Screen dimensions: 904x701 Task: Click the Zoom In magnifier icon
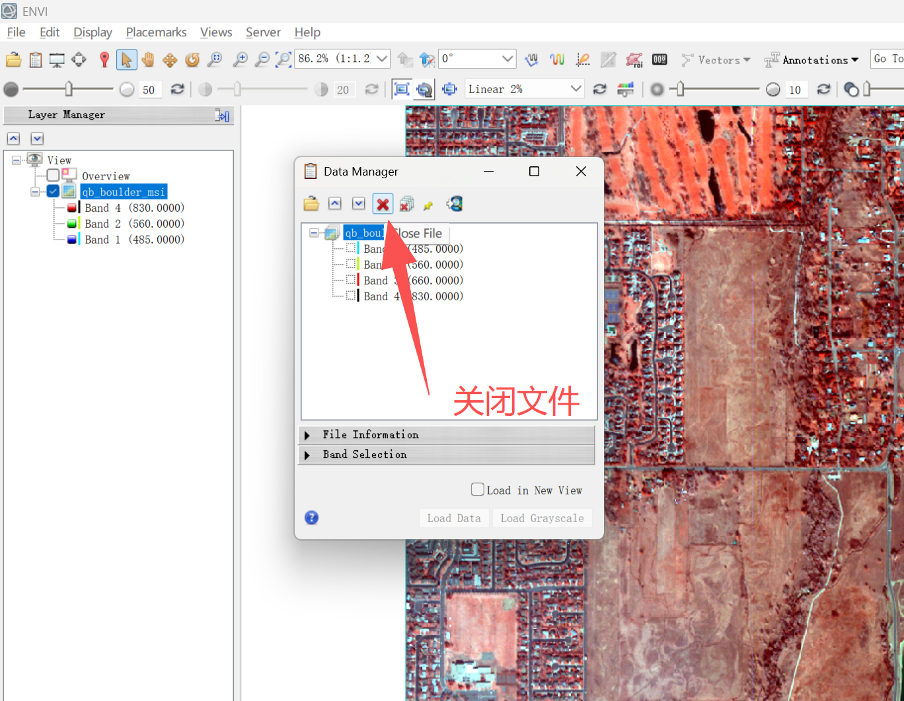(240, 60)
